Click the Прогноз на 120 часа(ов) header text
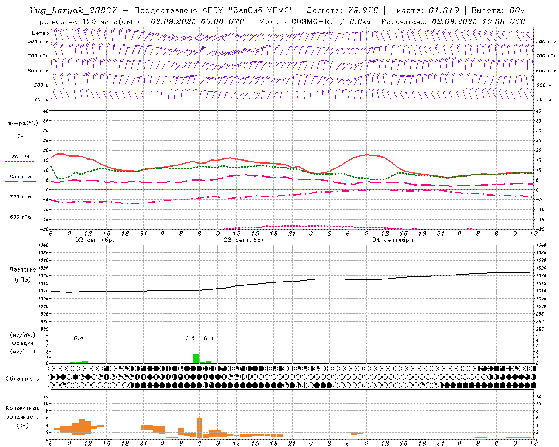The image size is (559, 447). [84, 21]
